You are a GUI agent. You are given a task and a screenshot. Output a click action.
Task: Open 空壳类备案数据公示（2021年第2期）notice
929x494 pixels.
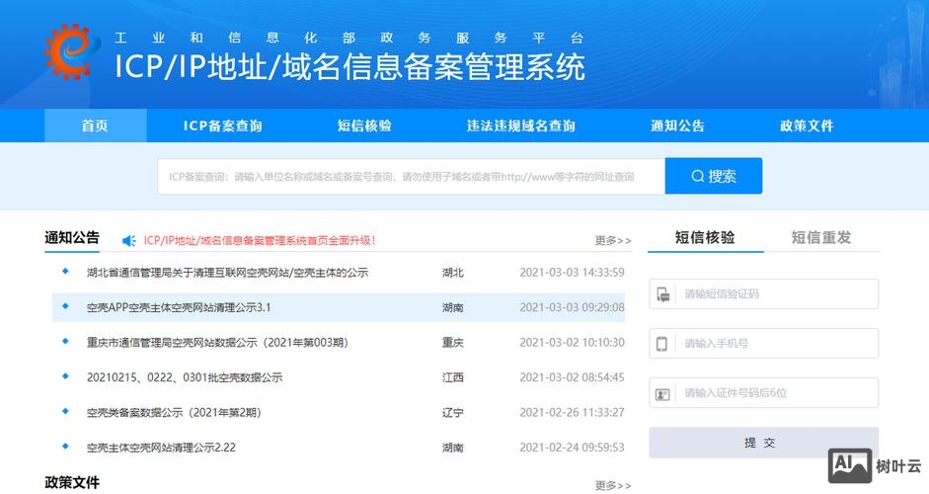[x=174, y=412]
